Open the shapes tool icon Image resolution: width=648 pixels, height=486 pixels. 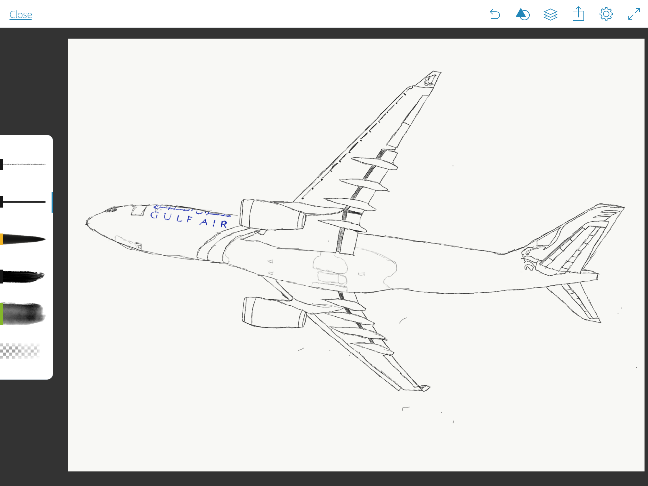click(x=522, y=15)
